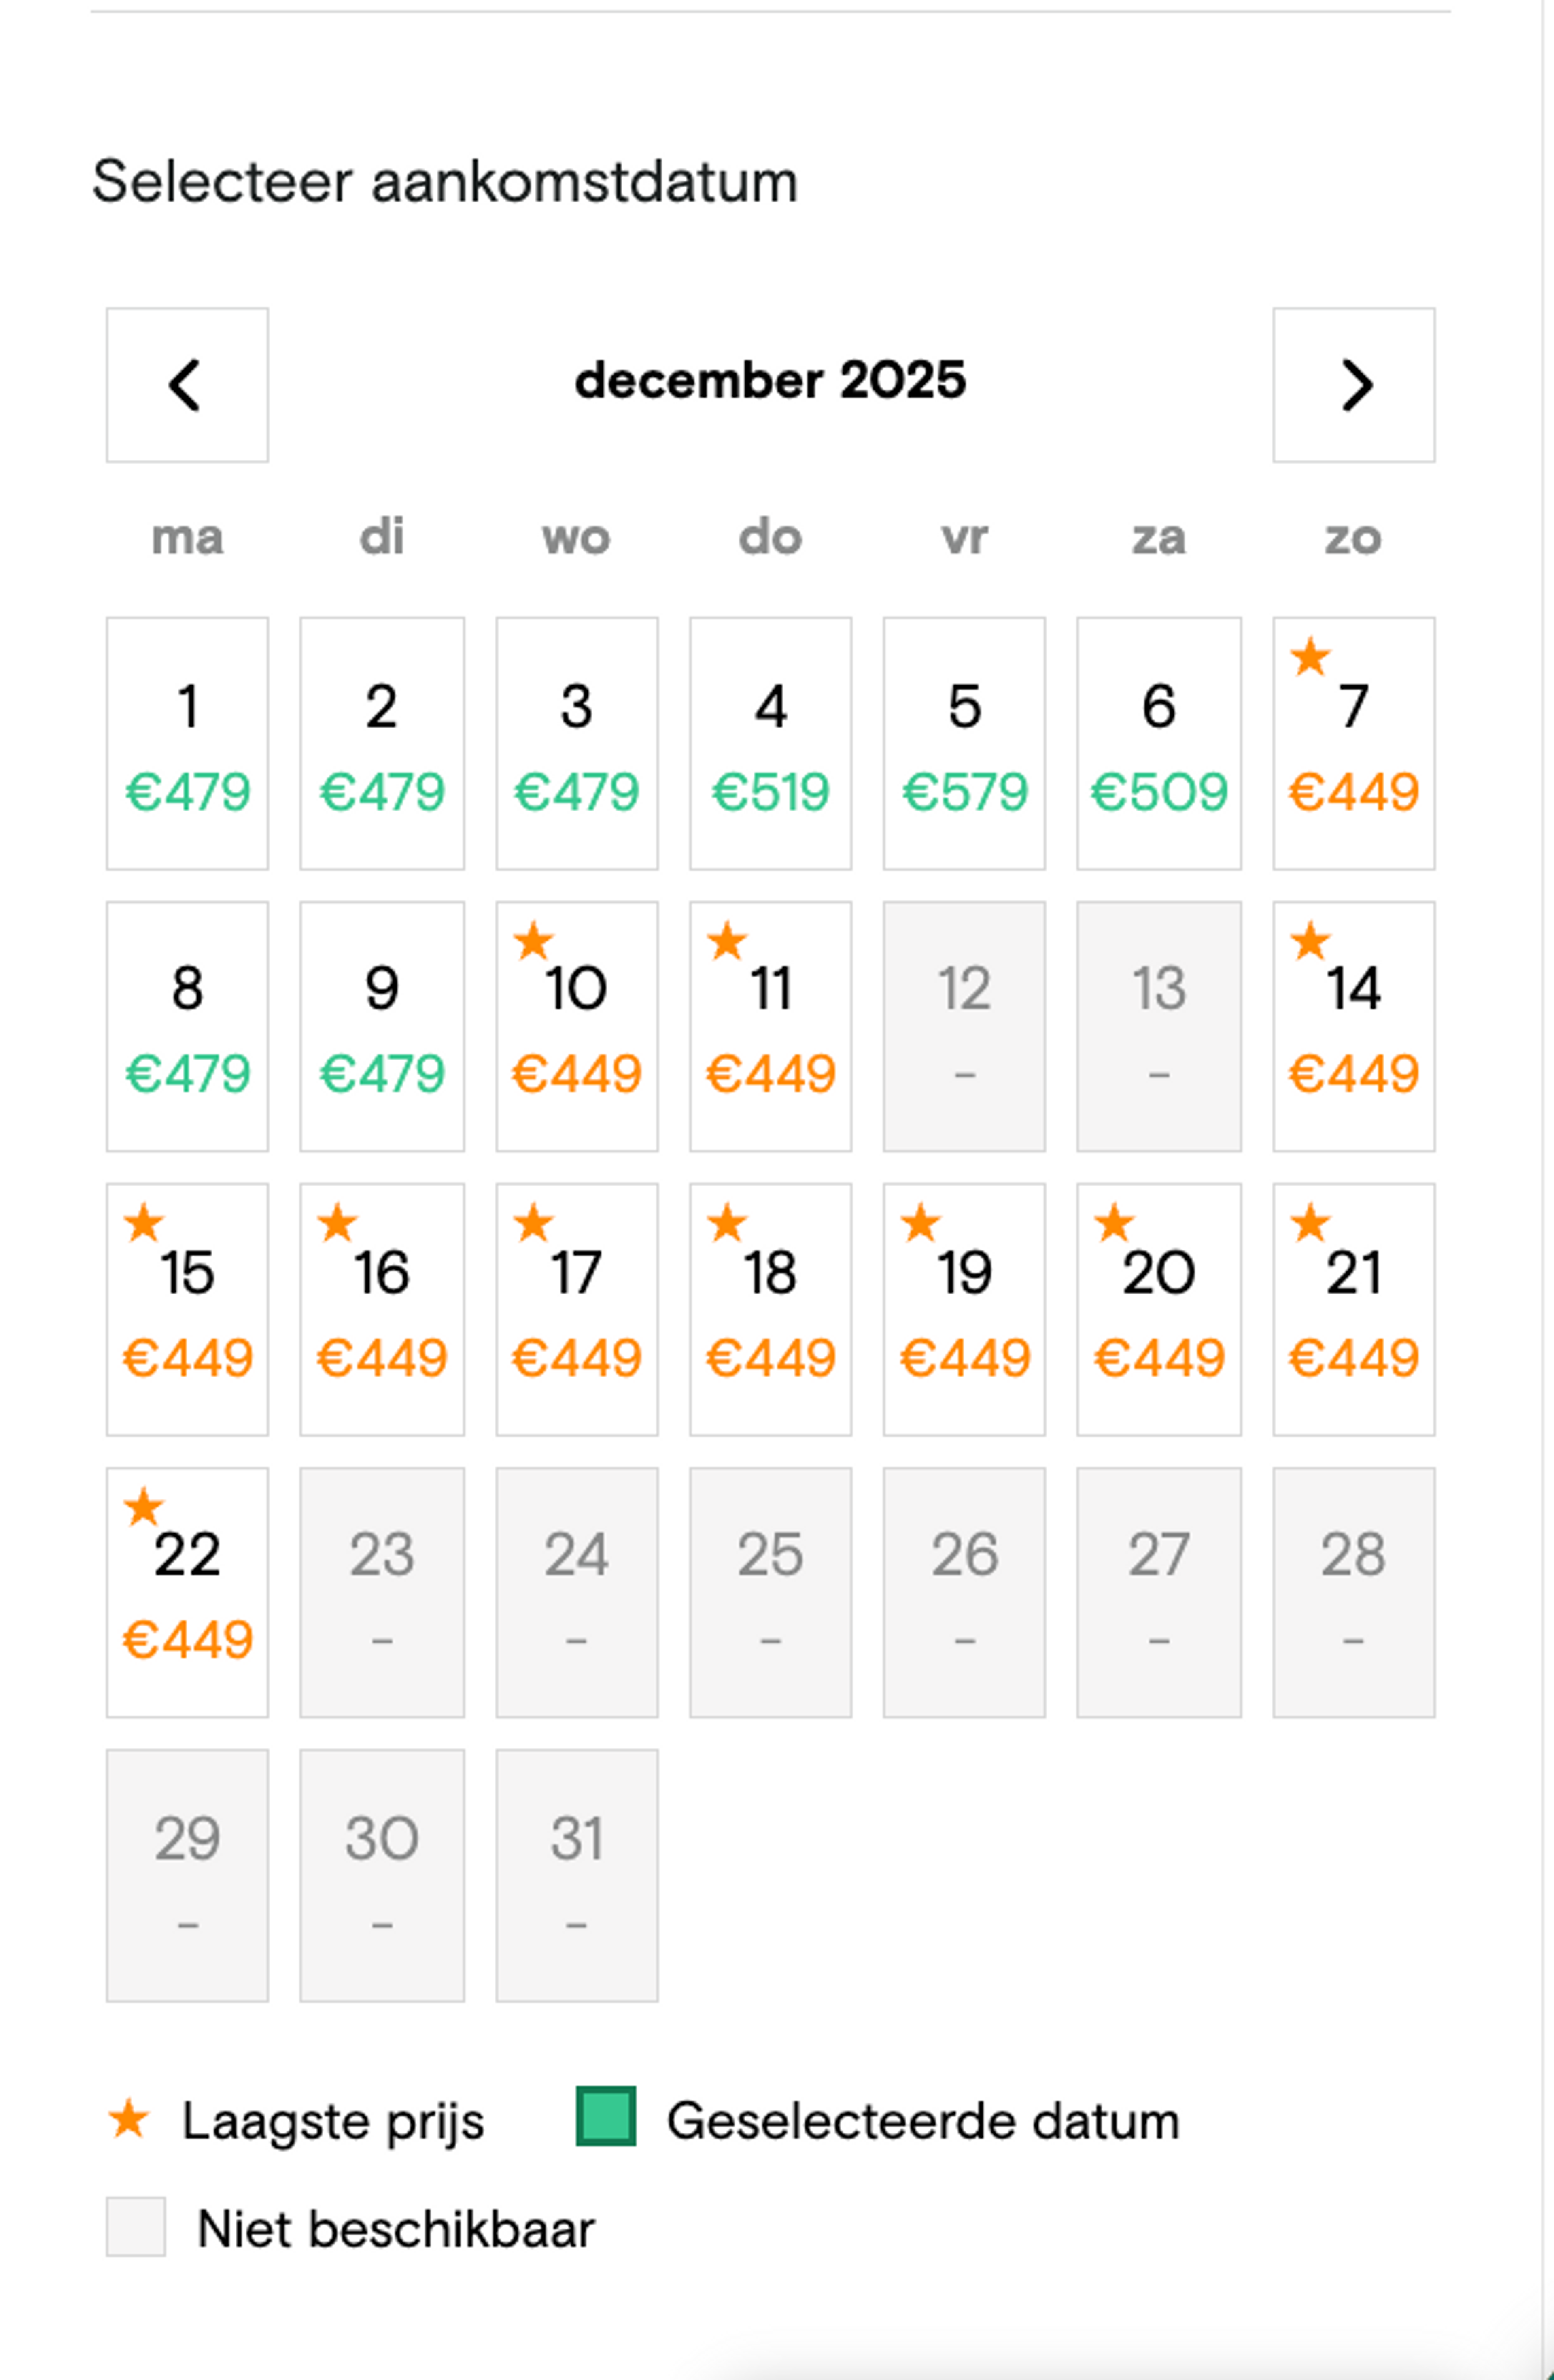
Task: Click the green Geselecteerde datum swatch
Action: click(605, 2117)
